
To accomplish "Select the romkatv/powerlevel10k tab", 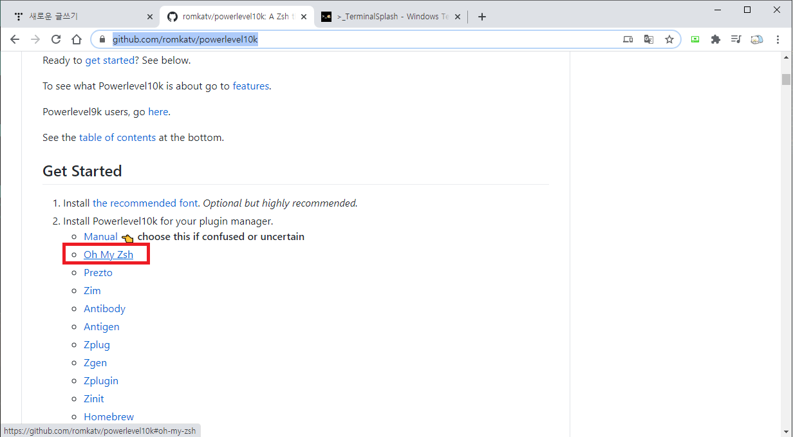I will (x=236, y=17).
